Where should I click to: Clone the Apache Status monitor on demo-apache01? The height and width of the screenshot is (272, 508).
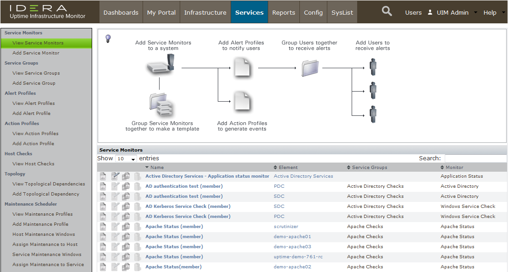tap(126, 236)
